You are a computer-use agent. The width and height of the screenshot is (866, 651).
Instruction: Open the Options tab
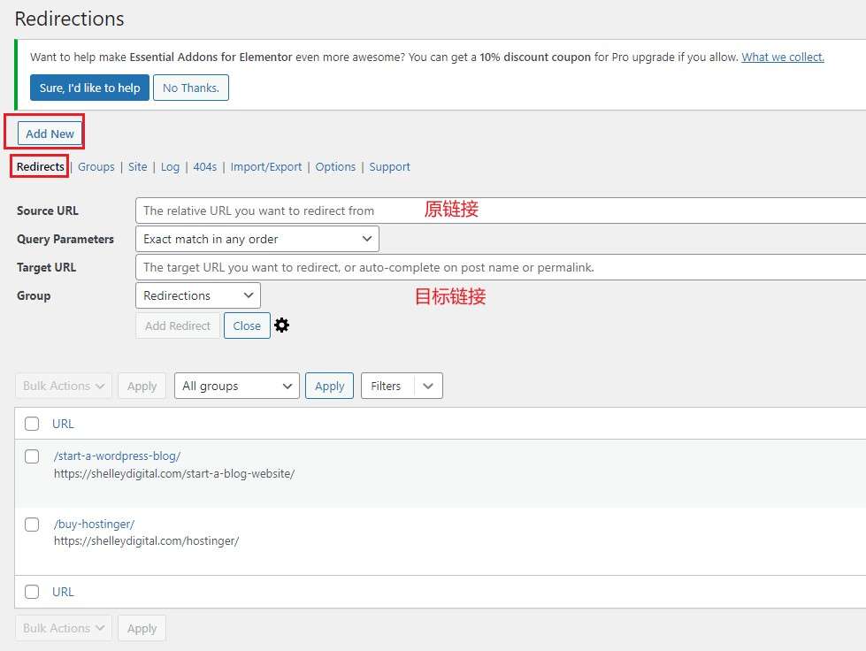(335, 166)
